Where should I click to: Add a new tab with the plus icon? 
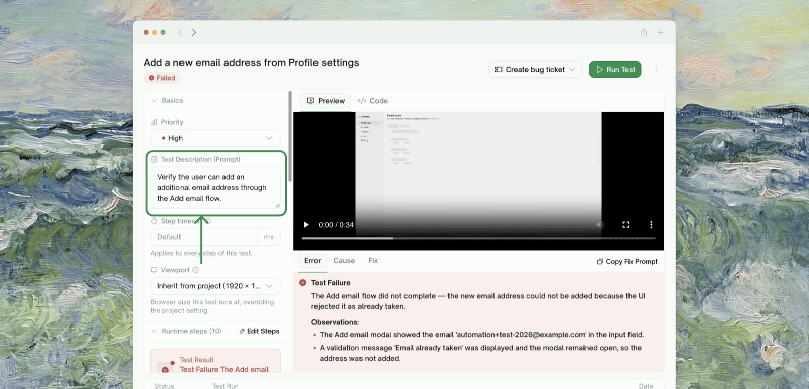tap(661, 32)
